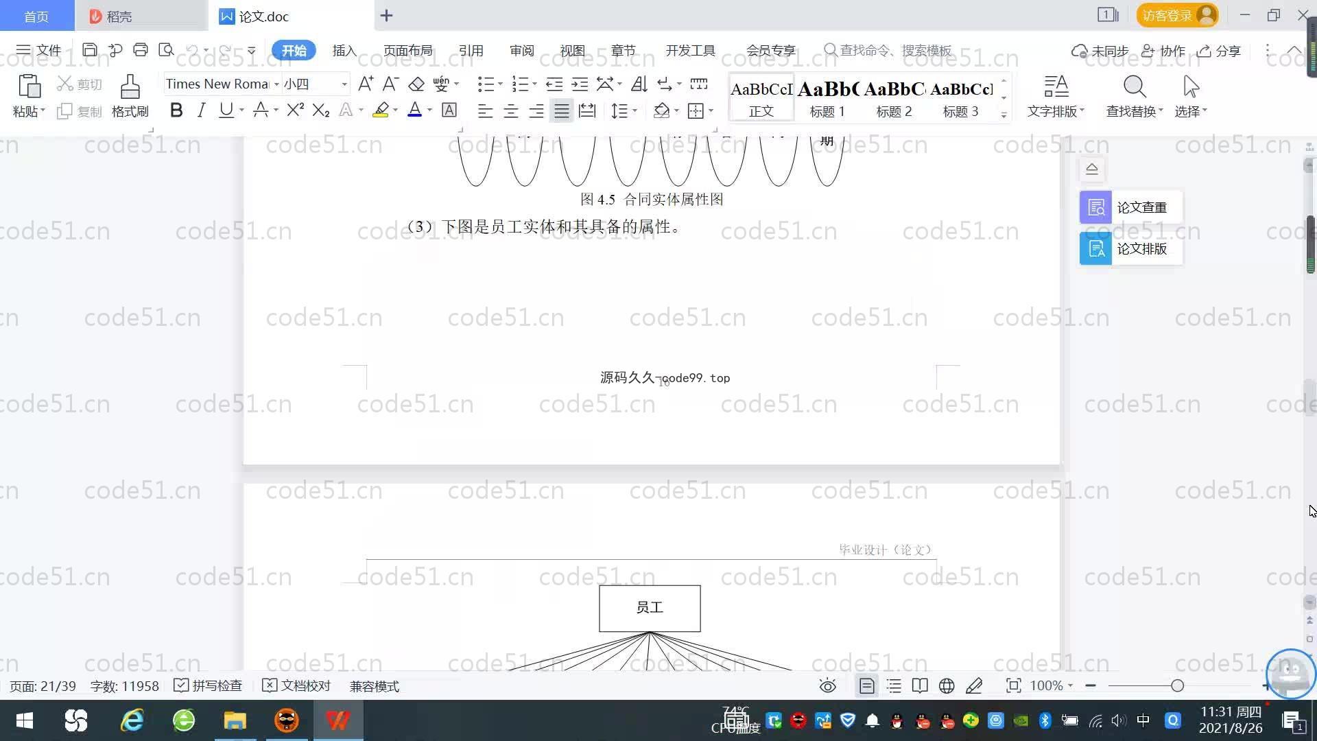The height and width of the screenshot is (741, 1317).
Task: Click the 协作 collaborate button
Action: tap(1163, 51)
